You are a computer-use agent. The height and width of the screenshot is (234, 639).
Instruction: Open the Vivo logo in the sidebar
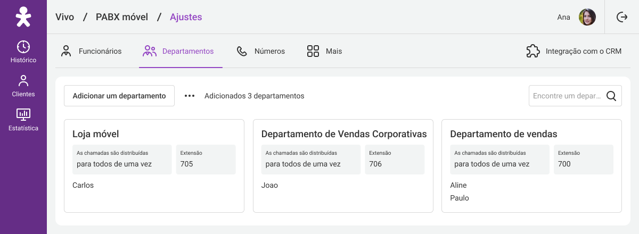click(x=23, y=17)
